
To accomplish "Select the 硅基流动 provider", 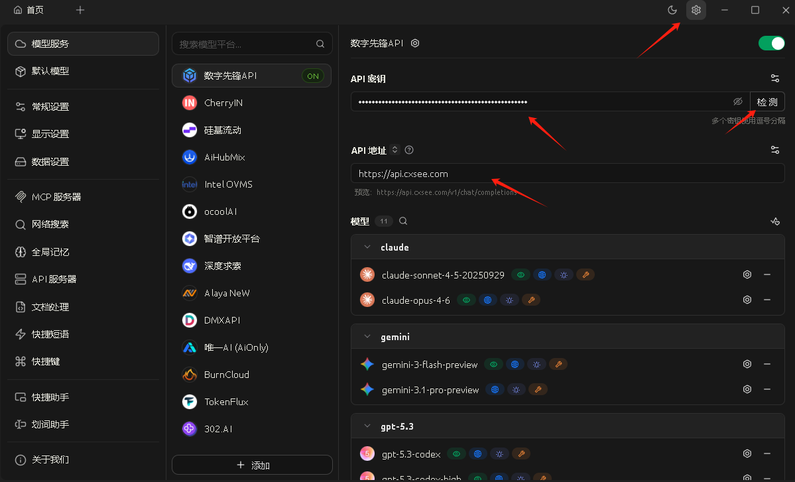I will click(223, 130).
